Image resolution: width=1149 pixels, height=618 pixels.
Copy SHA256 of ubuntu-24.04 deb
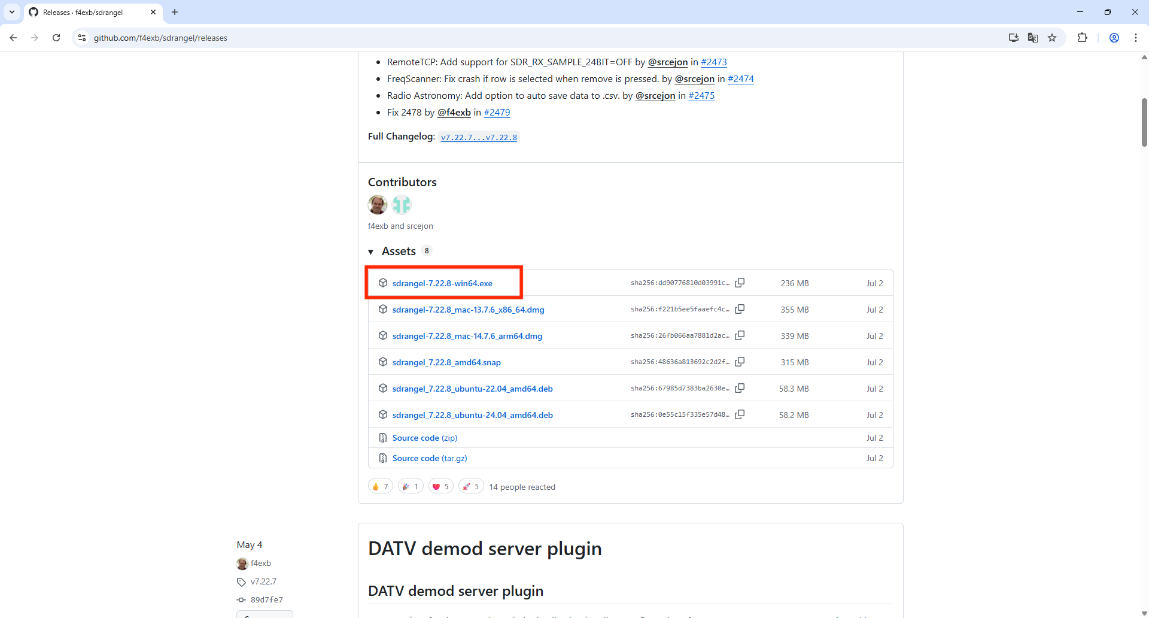pyautogui.click(x=740, y=414)
